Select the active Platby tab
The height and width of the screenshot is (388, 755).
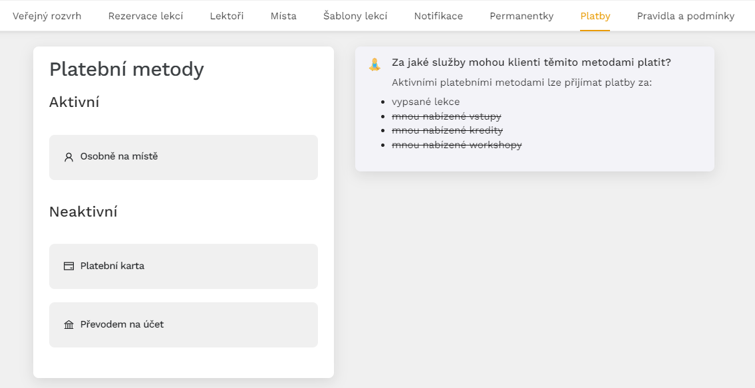pyautogui.click(x=595, y=16)
